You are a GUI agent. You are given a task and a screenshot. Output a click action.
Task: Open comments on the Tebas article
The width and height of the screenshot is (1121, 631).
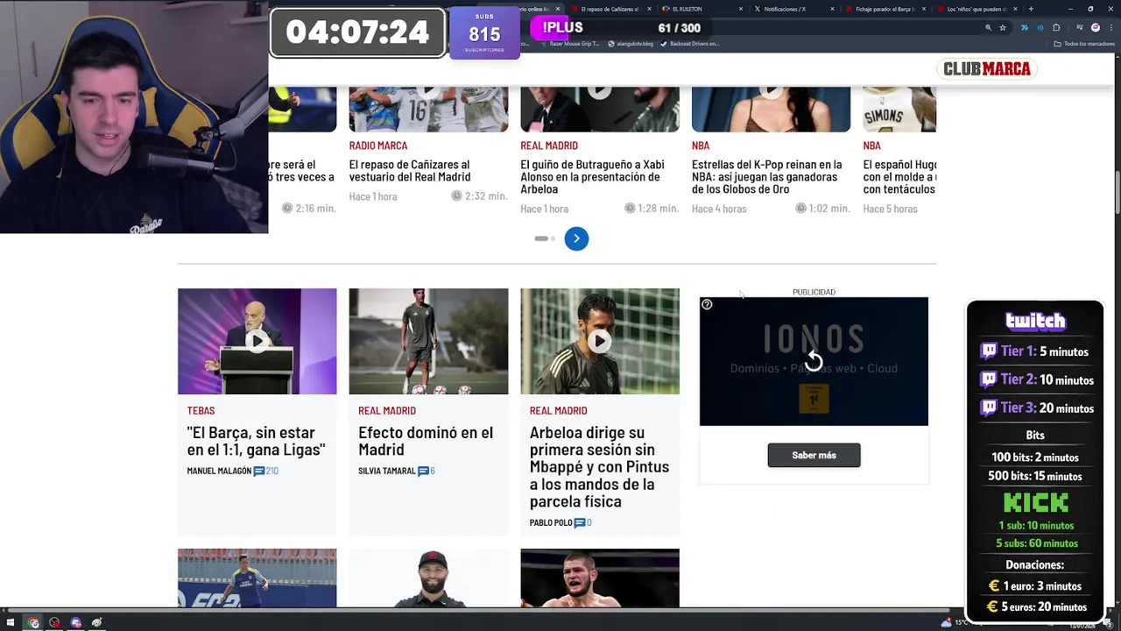tap(265, 471)
